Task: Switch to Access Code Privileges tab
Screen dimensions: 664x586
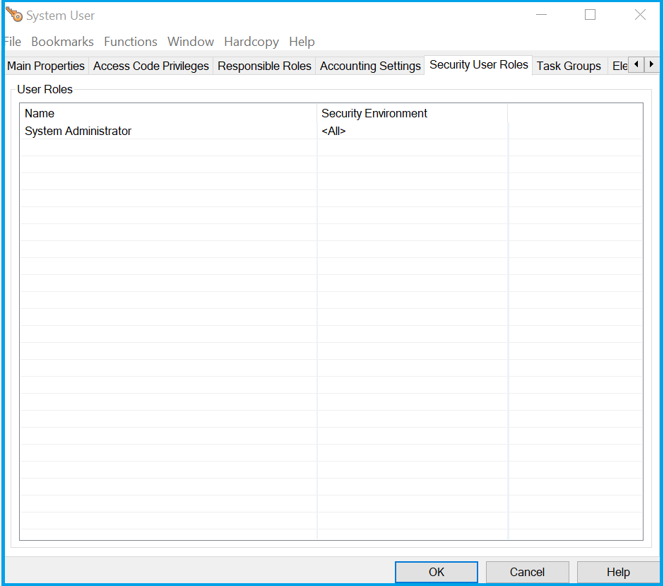Action: pyautogui.click(x=151, y=66)
